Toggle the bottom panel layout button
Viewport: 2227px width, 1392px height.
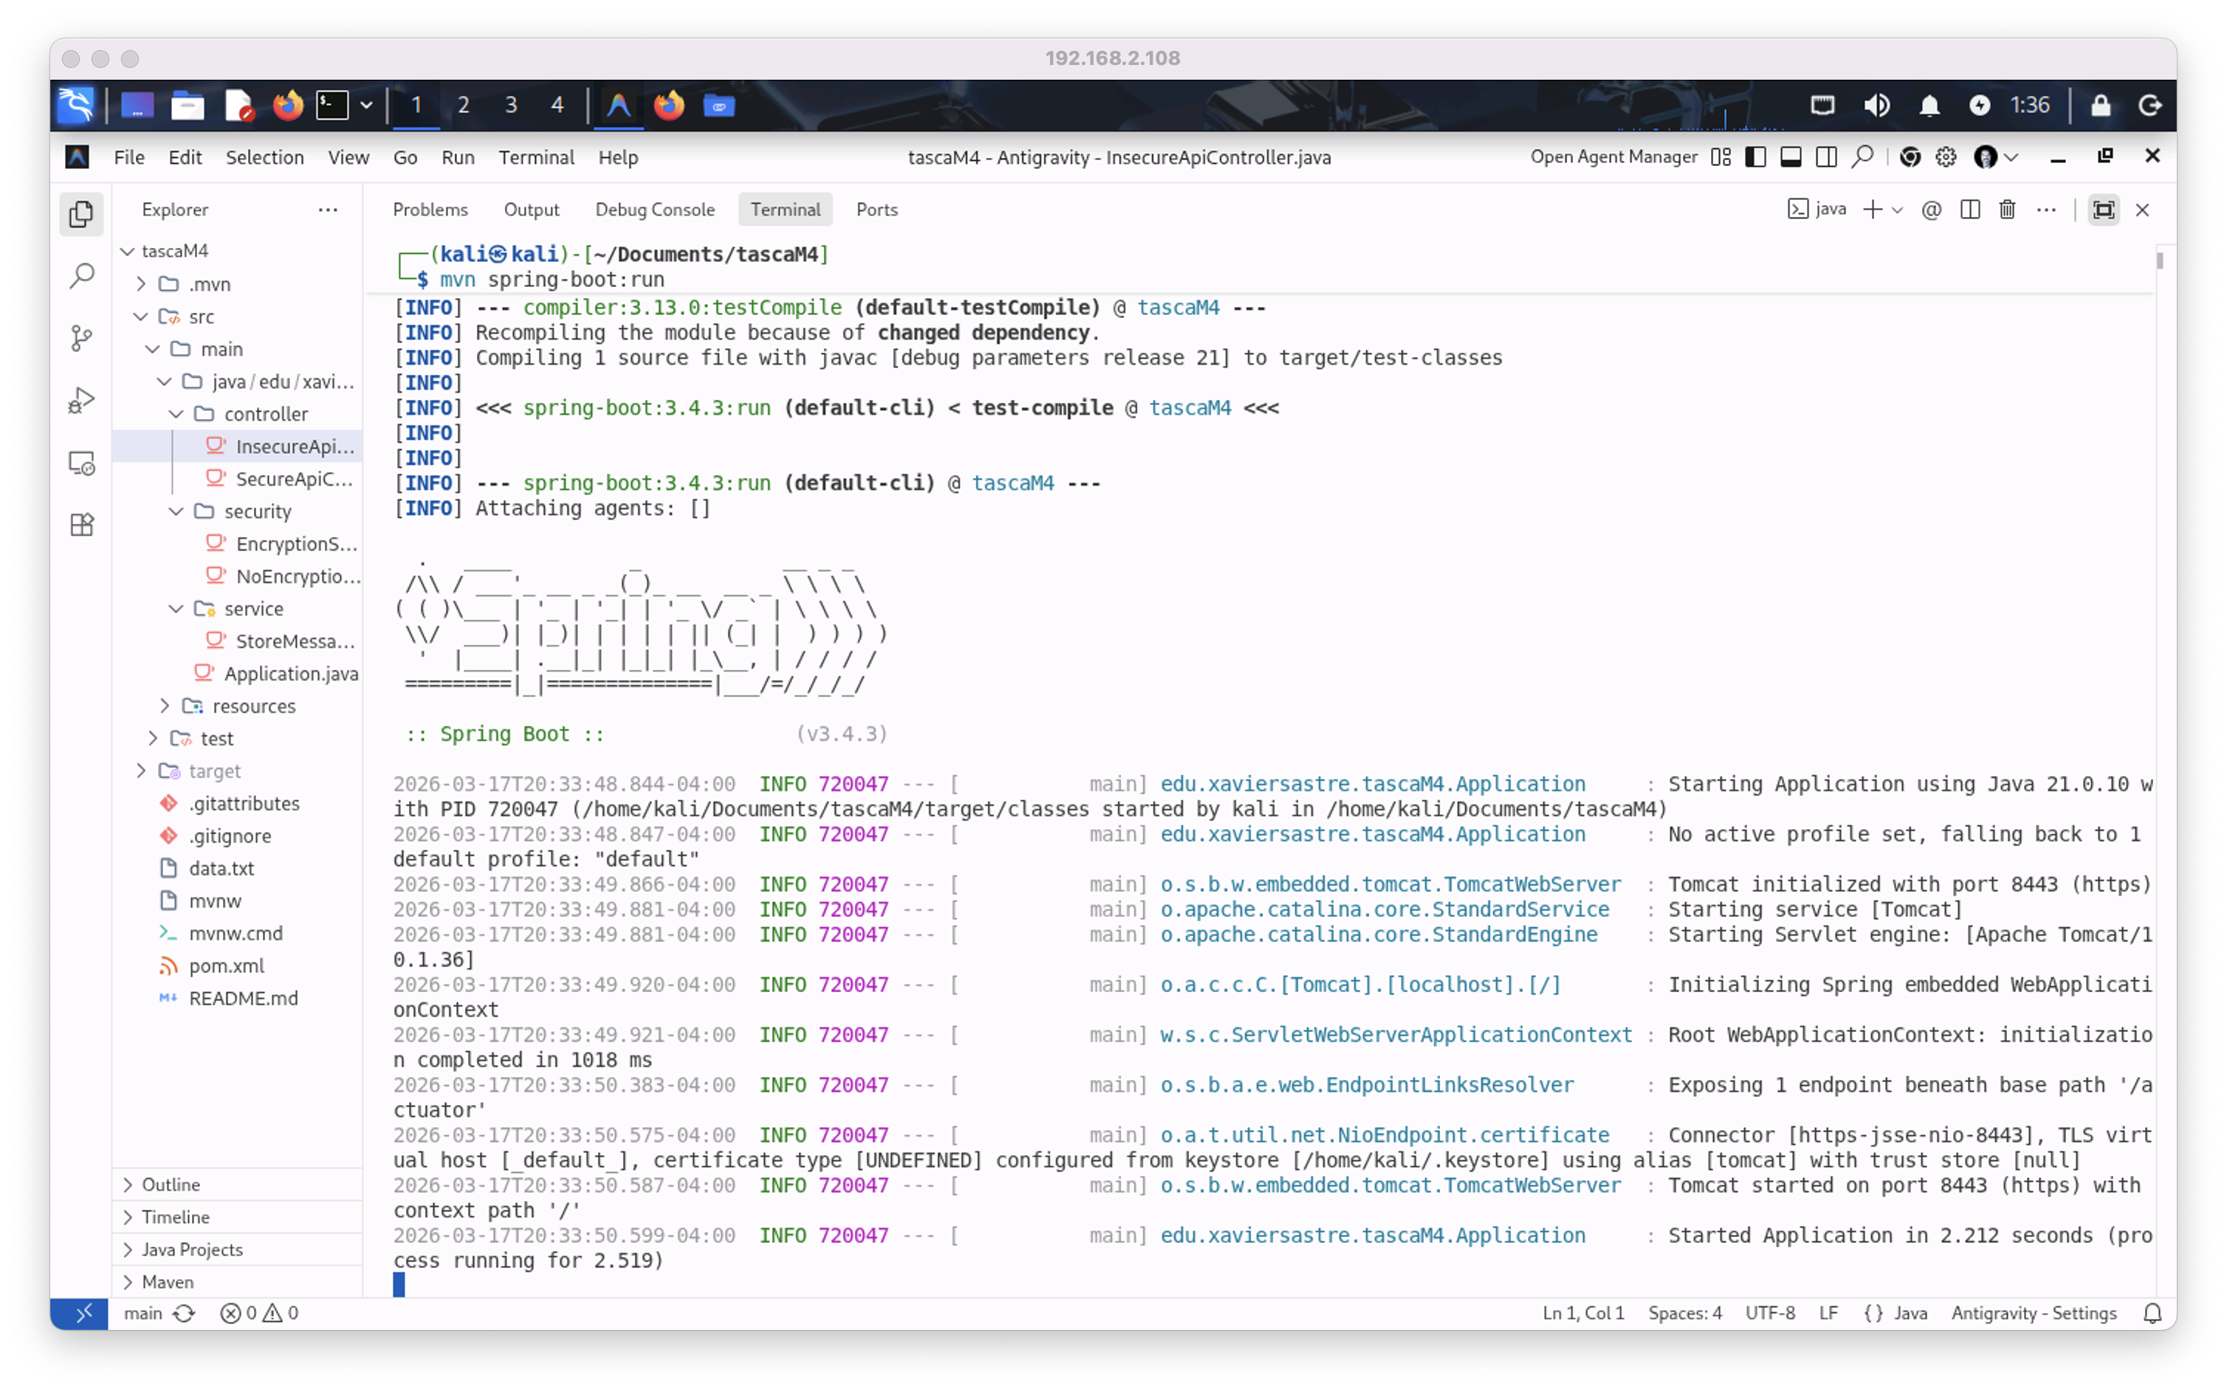pyautogui.click(x=1791, y=157)
